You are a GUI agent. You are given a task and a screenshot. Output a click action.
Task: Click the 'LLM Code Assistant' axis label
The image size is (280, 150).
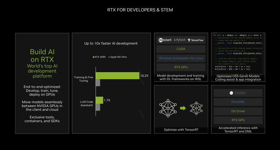point(87,103)
